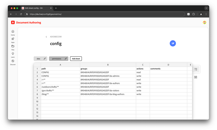Go back using chevron beside ADOBECOM
The image size is (217, 130).
point(46,37)
